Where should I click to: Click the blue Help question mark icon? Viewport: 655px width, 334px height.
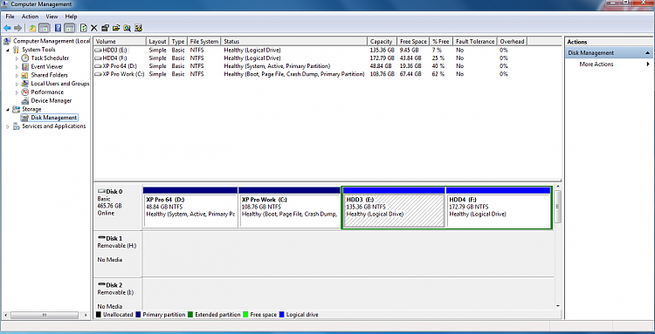58,29
